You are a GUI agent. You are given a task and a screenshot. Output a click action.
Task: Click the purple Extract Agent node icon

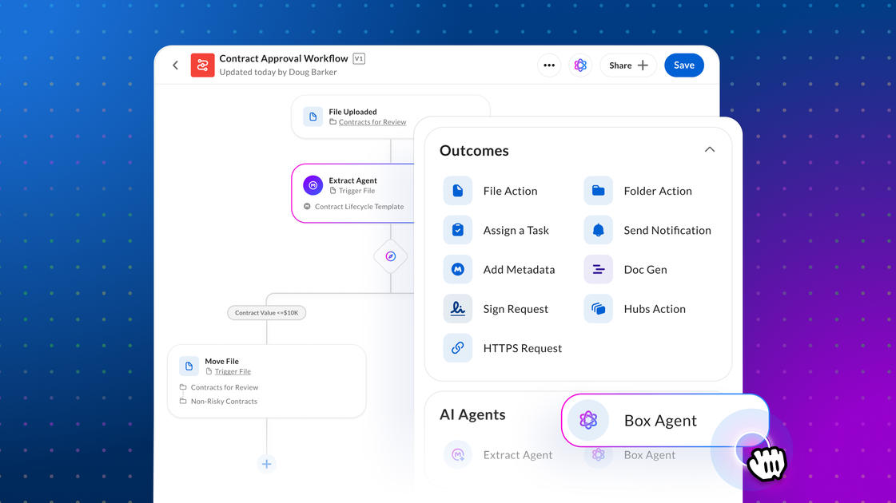pyautogui.click(x=313, y=185)
